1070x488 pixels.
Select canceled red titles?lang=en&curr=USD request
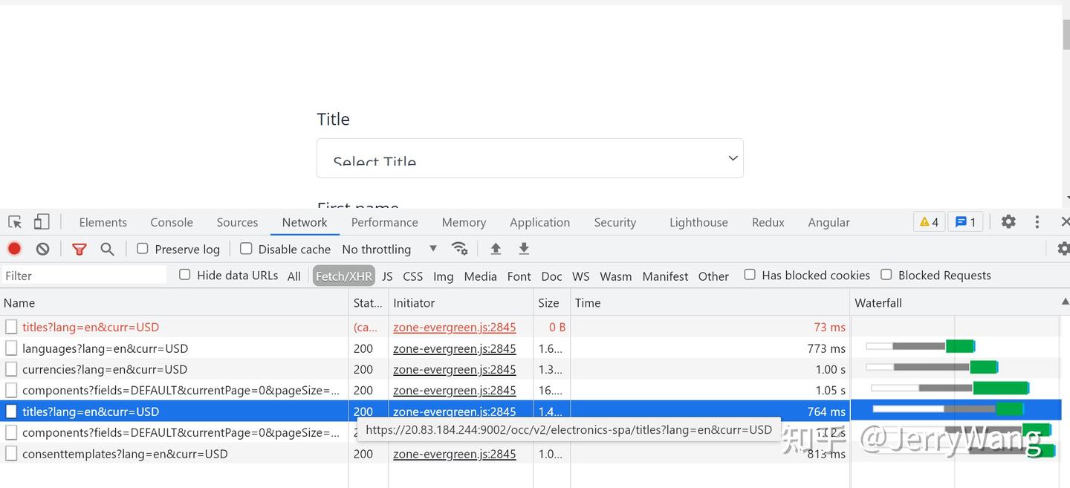(91, 327)
